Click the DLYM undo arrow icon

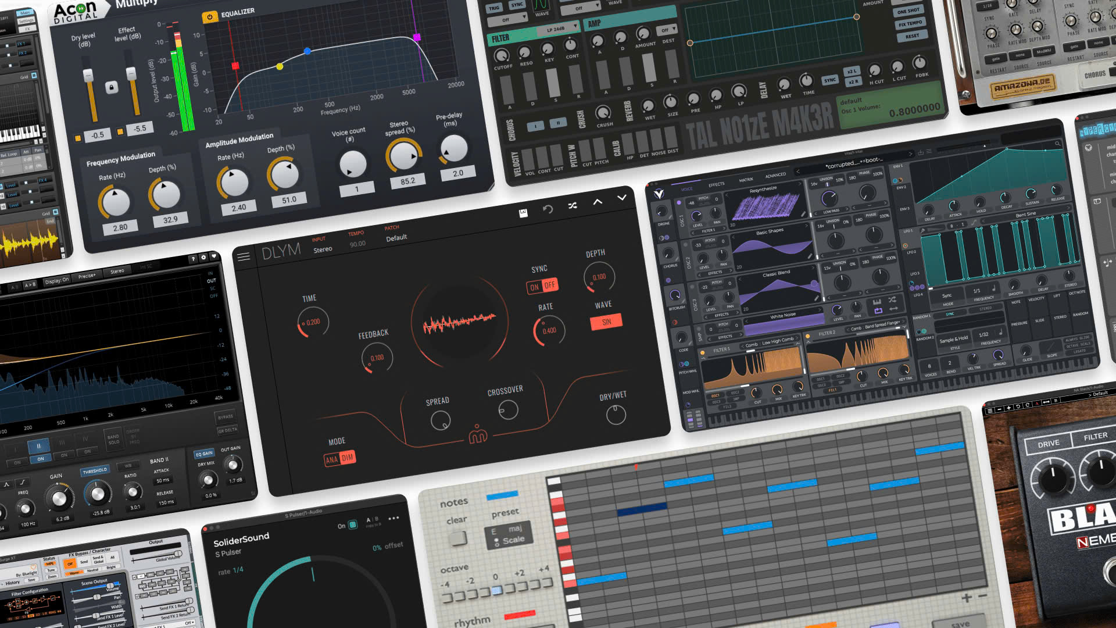(548, 209)
